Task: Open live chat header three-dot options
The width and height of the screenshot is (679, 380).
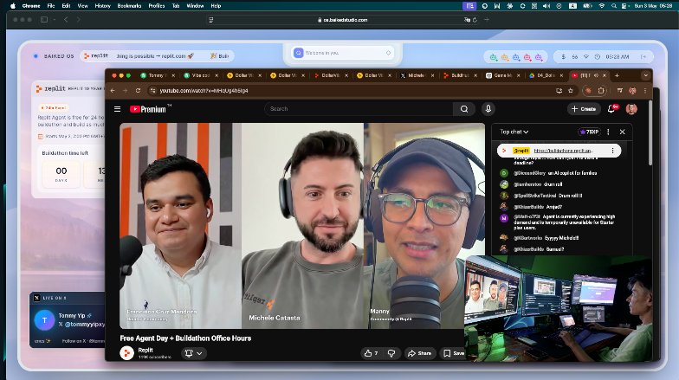Action: pos(608,132)
